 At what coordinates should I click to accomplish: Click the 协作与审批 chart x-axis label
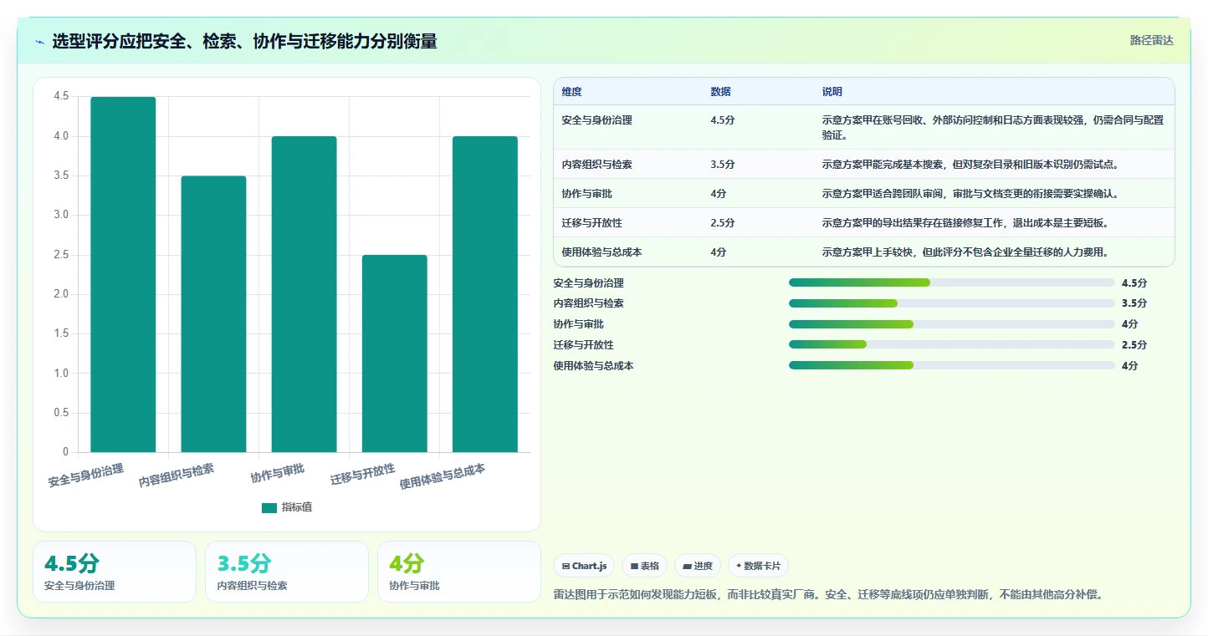(x=278, y=473)
